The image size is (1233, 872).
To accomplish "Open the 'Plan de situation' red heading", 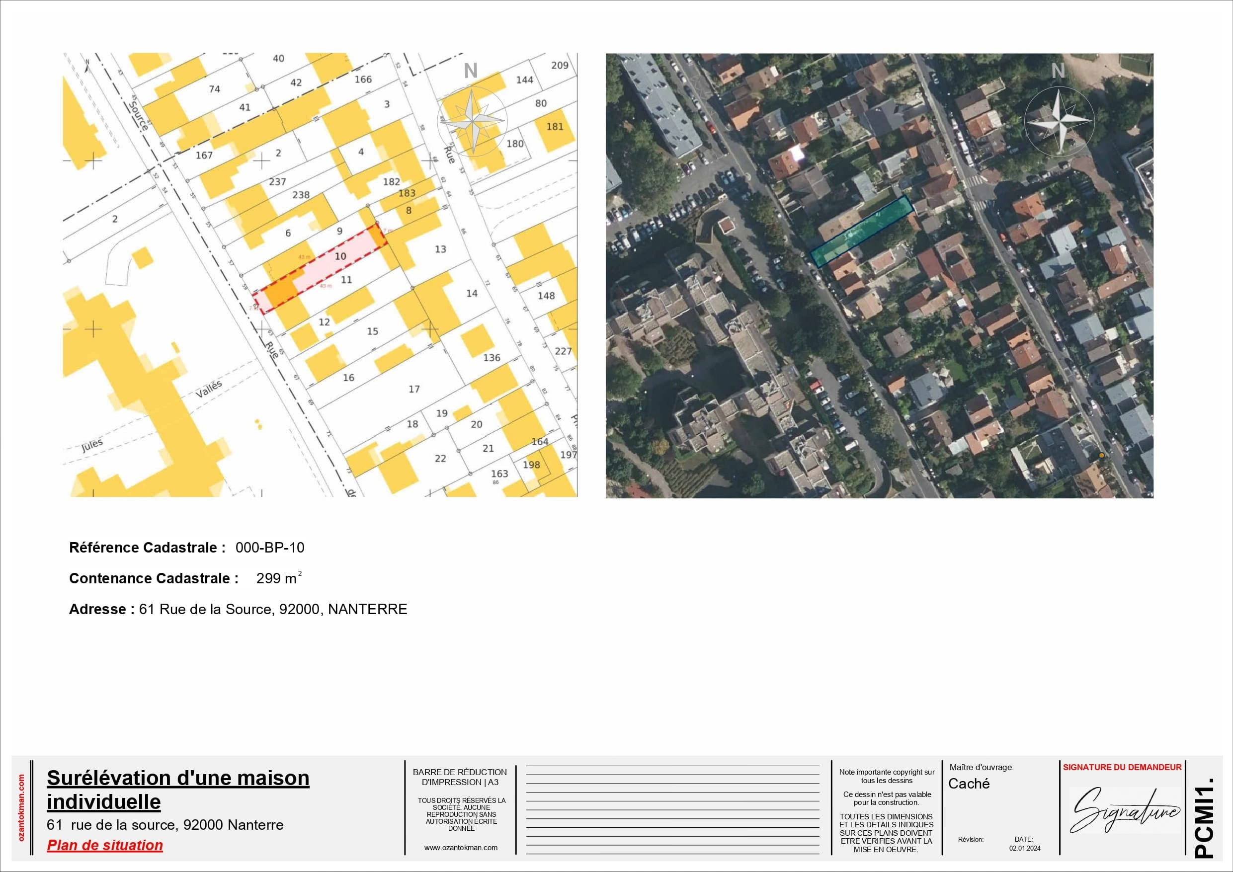I will tap(105, 845).
